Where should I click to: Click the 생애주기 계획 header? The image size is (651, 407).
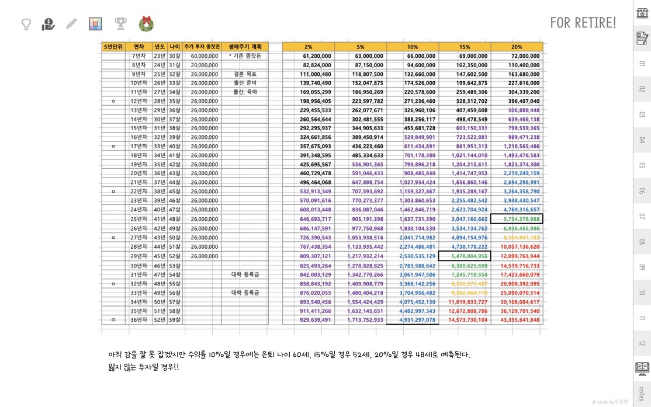245,47
